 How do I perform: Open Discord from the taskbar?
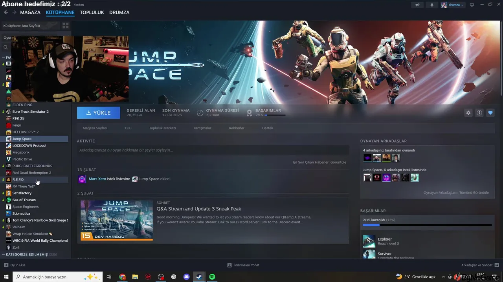187,277
